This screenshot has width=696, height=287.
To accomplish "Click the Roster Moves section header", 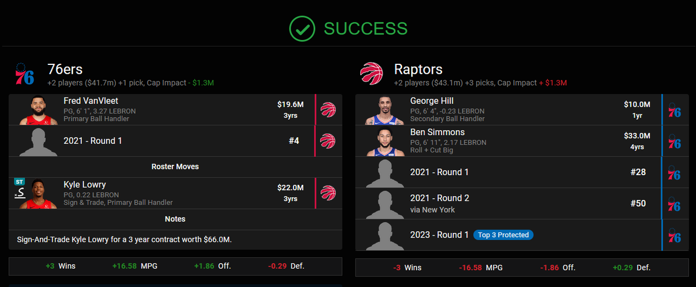I will (x=175, y=166).
